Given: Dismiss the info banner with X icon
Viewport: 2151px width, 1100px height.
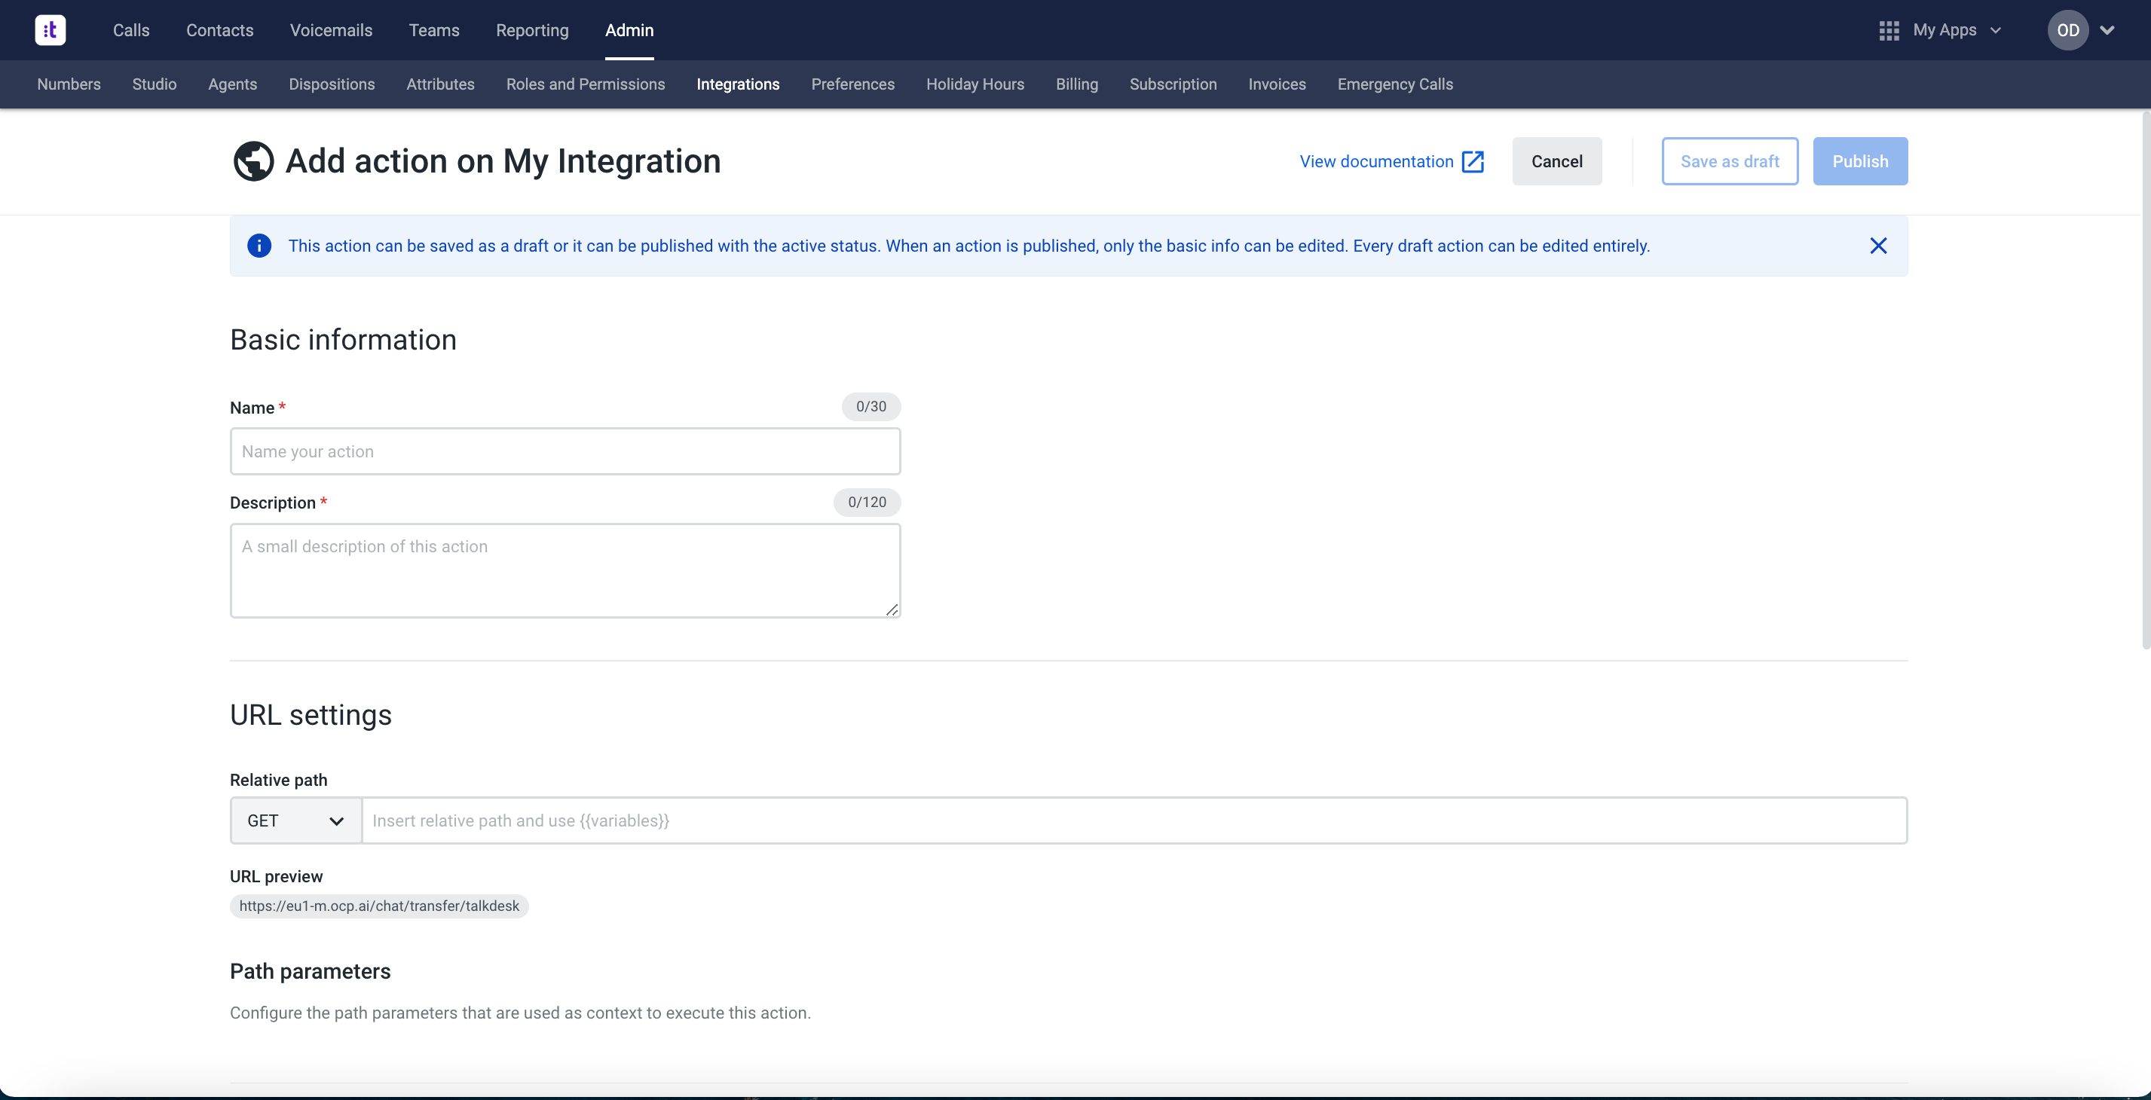Looking at the screenshot, I should [x=1878, y=246].
